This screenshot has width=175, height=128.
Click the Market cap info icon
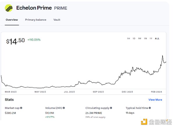click(x=21, y=108)
